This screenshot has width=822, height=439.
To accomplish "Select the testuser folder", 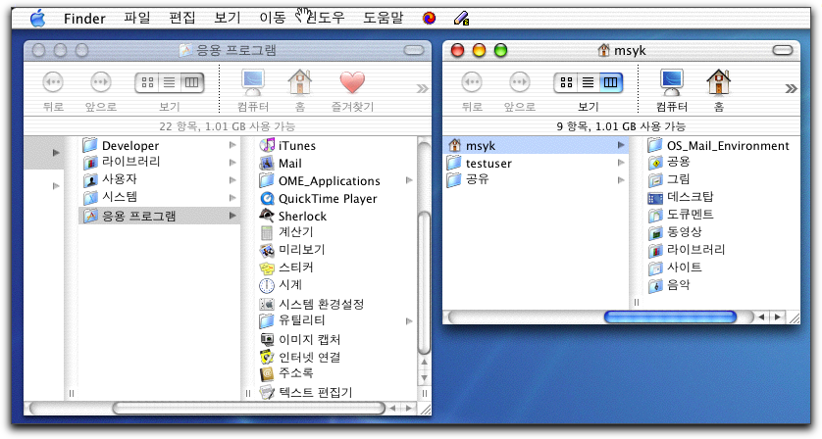I will [488, 164].
